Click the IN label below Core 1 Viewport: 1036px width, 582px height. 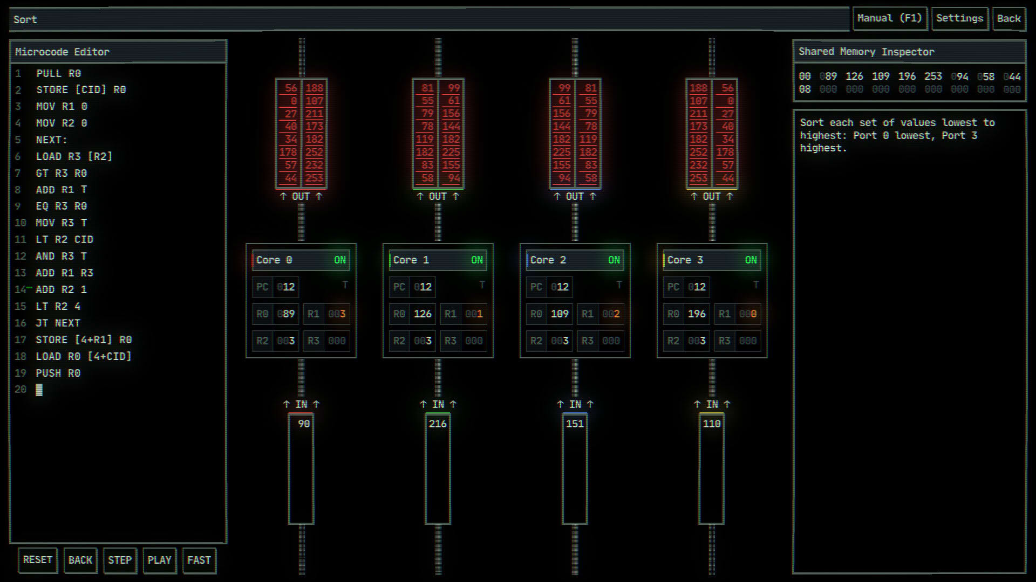click(438, 405)
